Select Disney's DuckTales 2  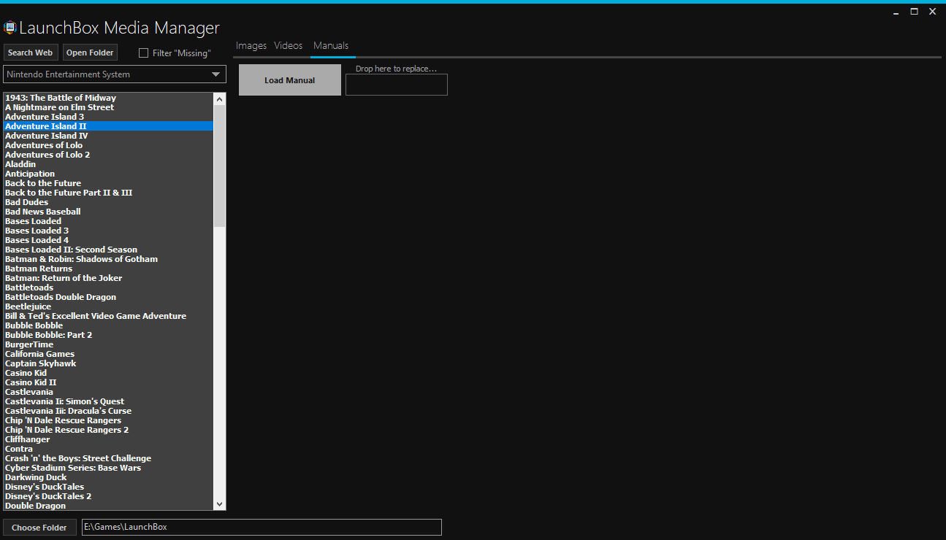pyautogui.click(x=108, y=496)
